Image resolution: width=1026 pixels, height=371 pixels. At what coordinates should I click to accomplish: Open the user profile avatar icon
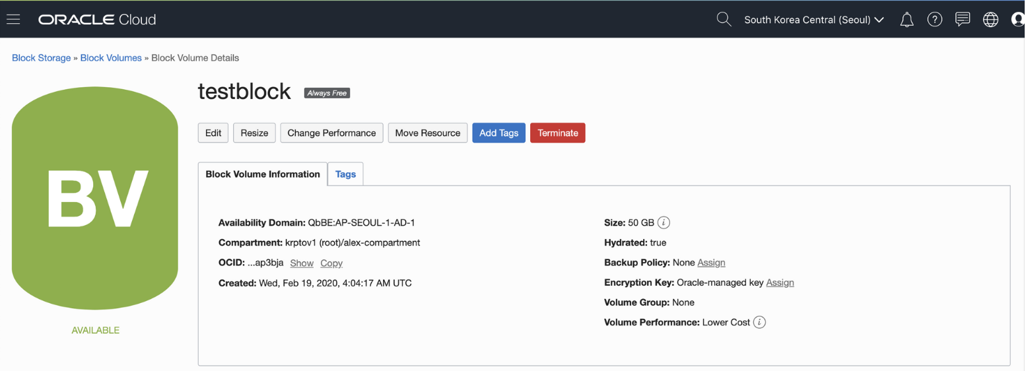coord(1018,20)
